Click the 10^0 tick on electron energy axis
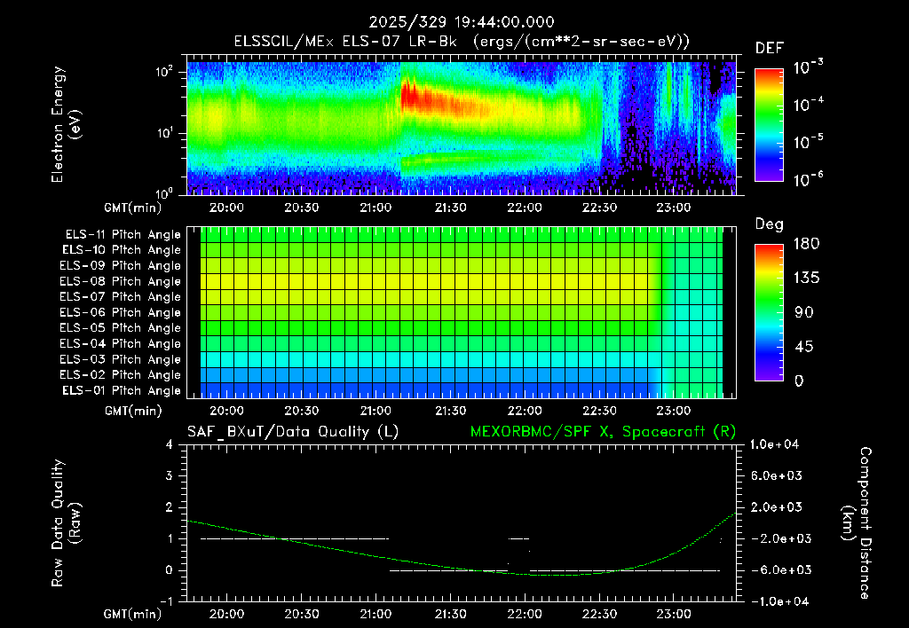The image size is (909, 628). [x=164, y=193]
